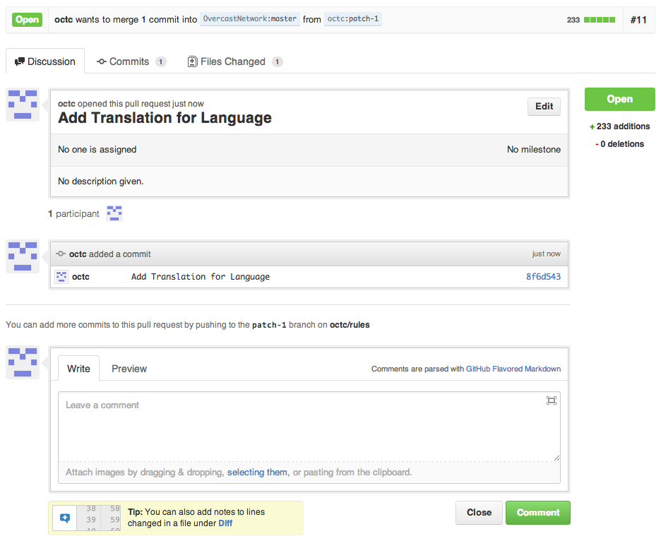Click octc author name in 'opened this pull request'
The height and width of the screenshot is (541, 661).
pos(66,104)
